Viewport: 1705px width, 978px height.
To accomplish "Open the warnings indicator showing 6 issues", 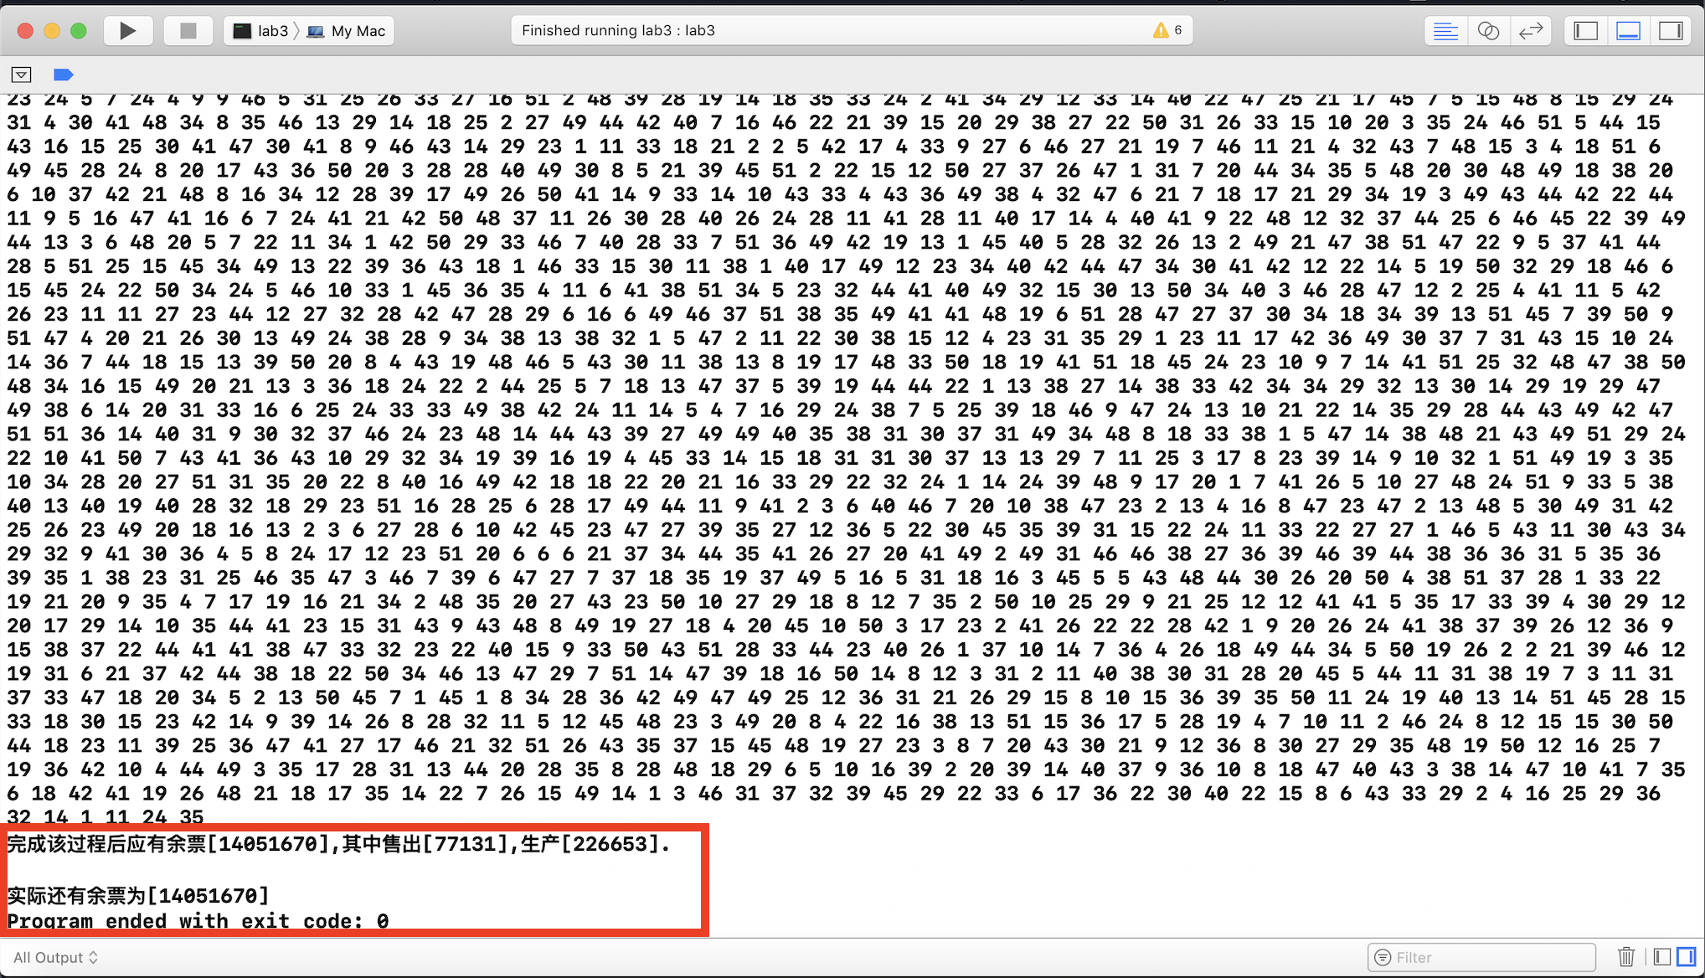I will 1167,30.
